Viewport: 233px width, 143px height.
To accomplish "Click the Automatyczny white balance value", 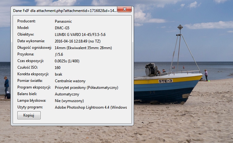I will (67, 94).
